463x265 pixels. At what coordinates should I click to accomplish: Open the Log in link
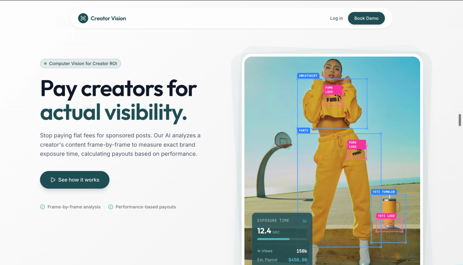point(336,18)
